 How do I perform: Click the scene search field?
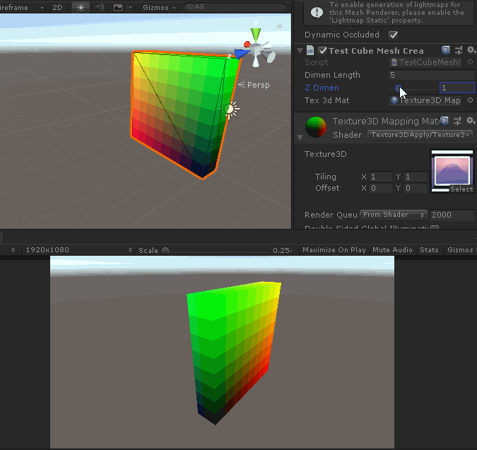pos(235,6)
